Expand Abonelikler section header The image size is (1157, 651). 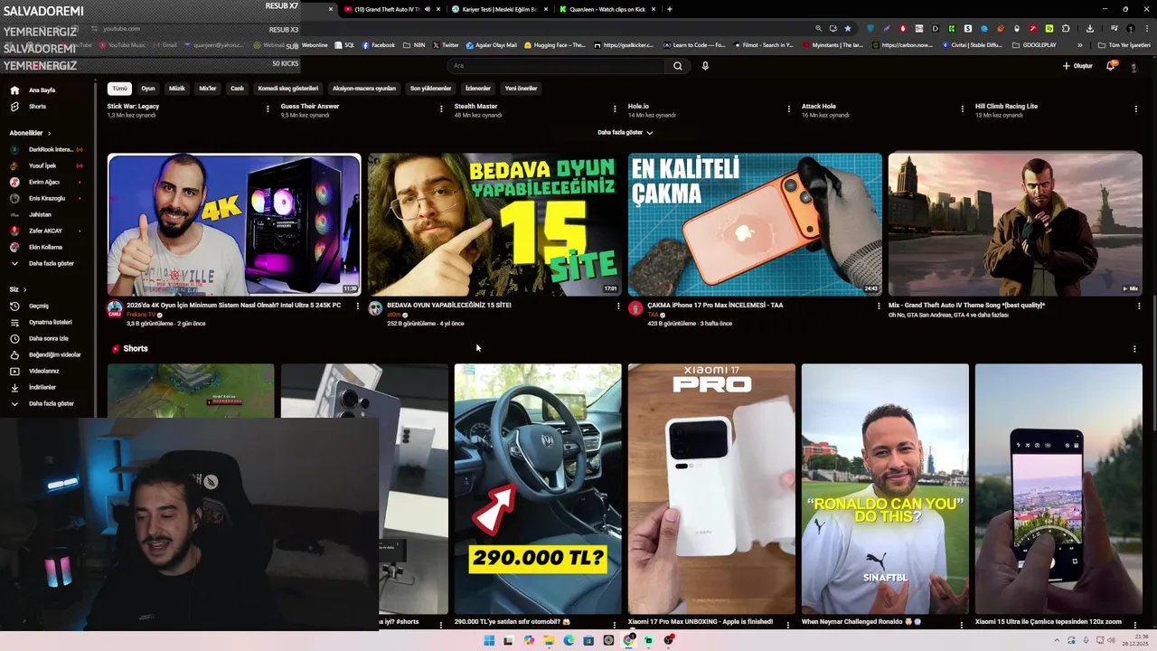pyautogui.click(x=30, y=133)
